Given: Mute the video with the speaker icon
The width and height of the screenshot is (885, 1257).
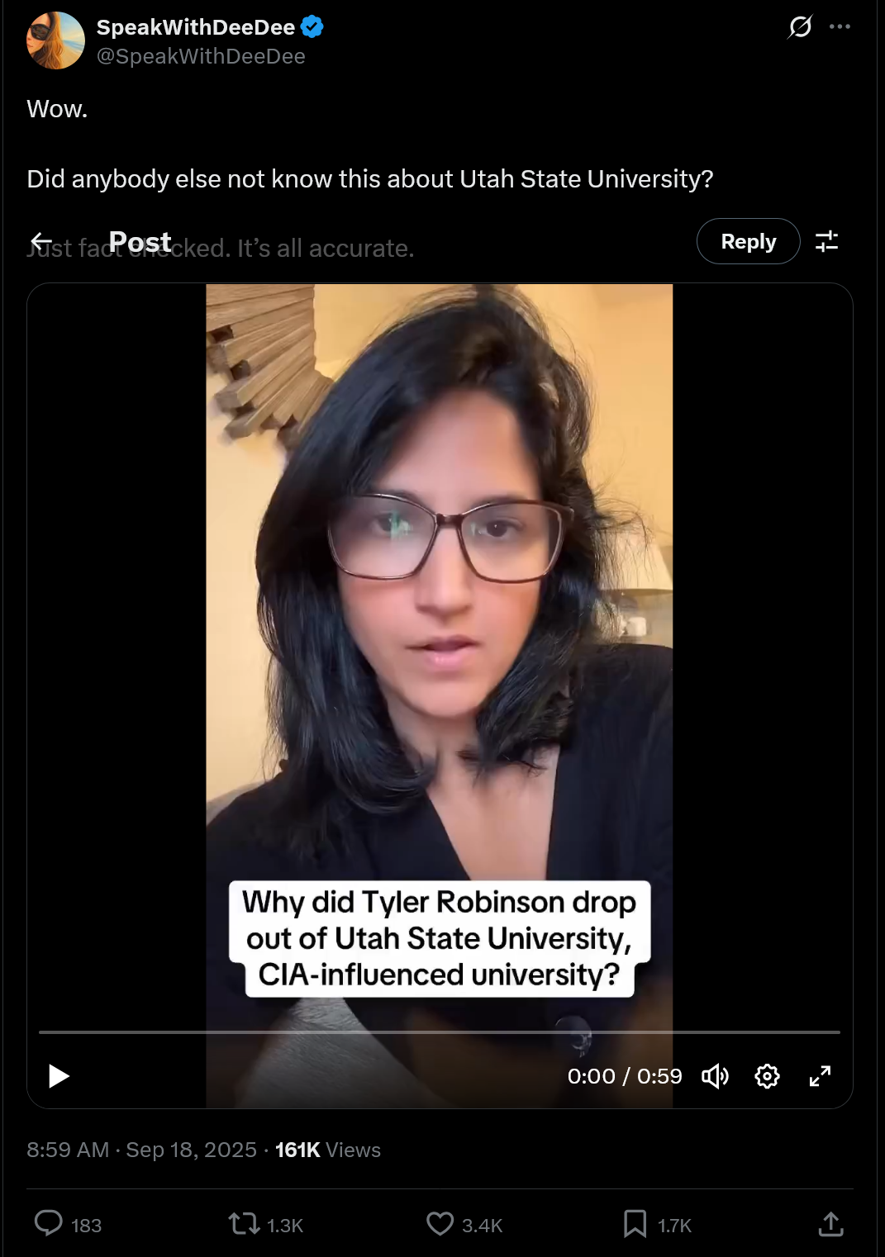Looking at the screenshot, I should [715, 1076].
